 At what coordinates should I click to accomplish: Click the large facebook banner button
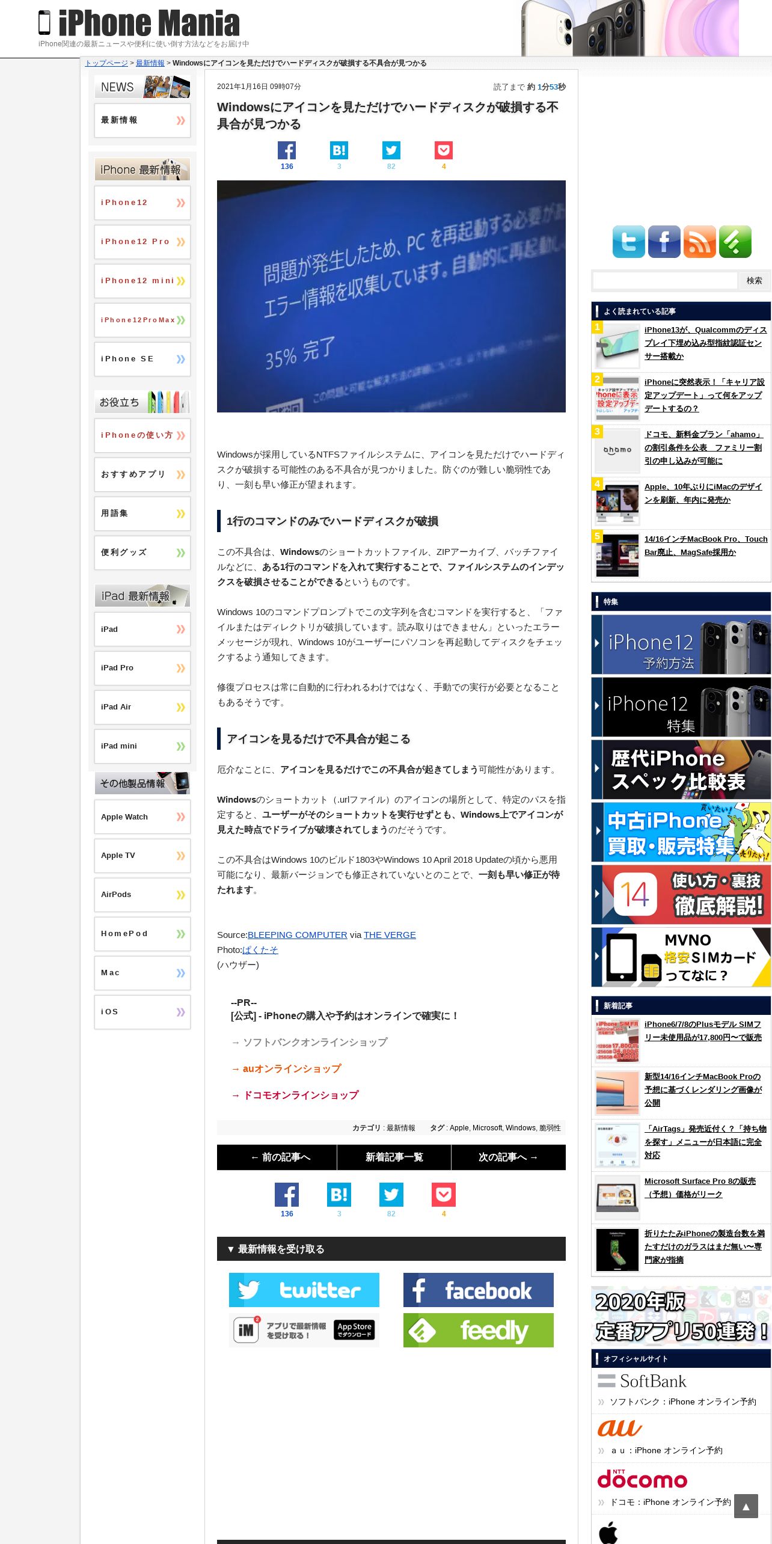479,1290
